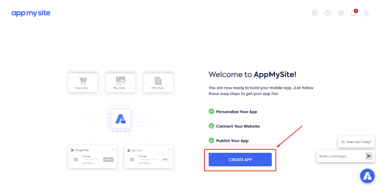Screen dimensions: 391x194
Task: Click the document icon in CMS card
Action: coord(158,81)
